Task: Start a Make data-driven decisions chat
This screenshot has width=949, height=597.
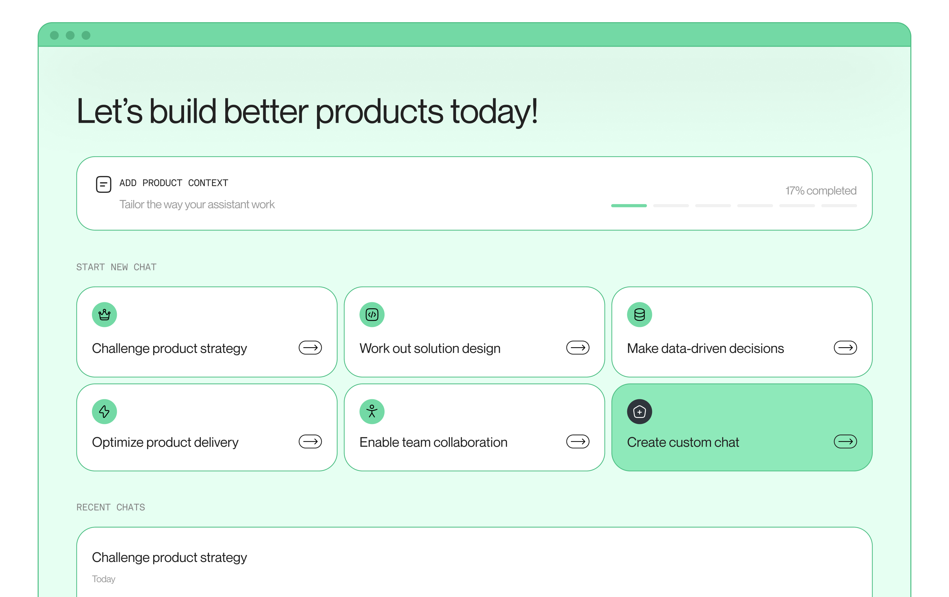Action: (x=742, y=332)
